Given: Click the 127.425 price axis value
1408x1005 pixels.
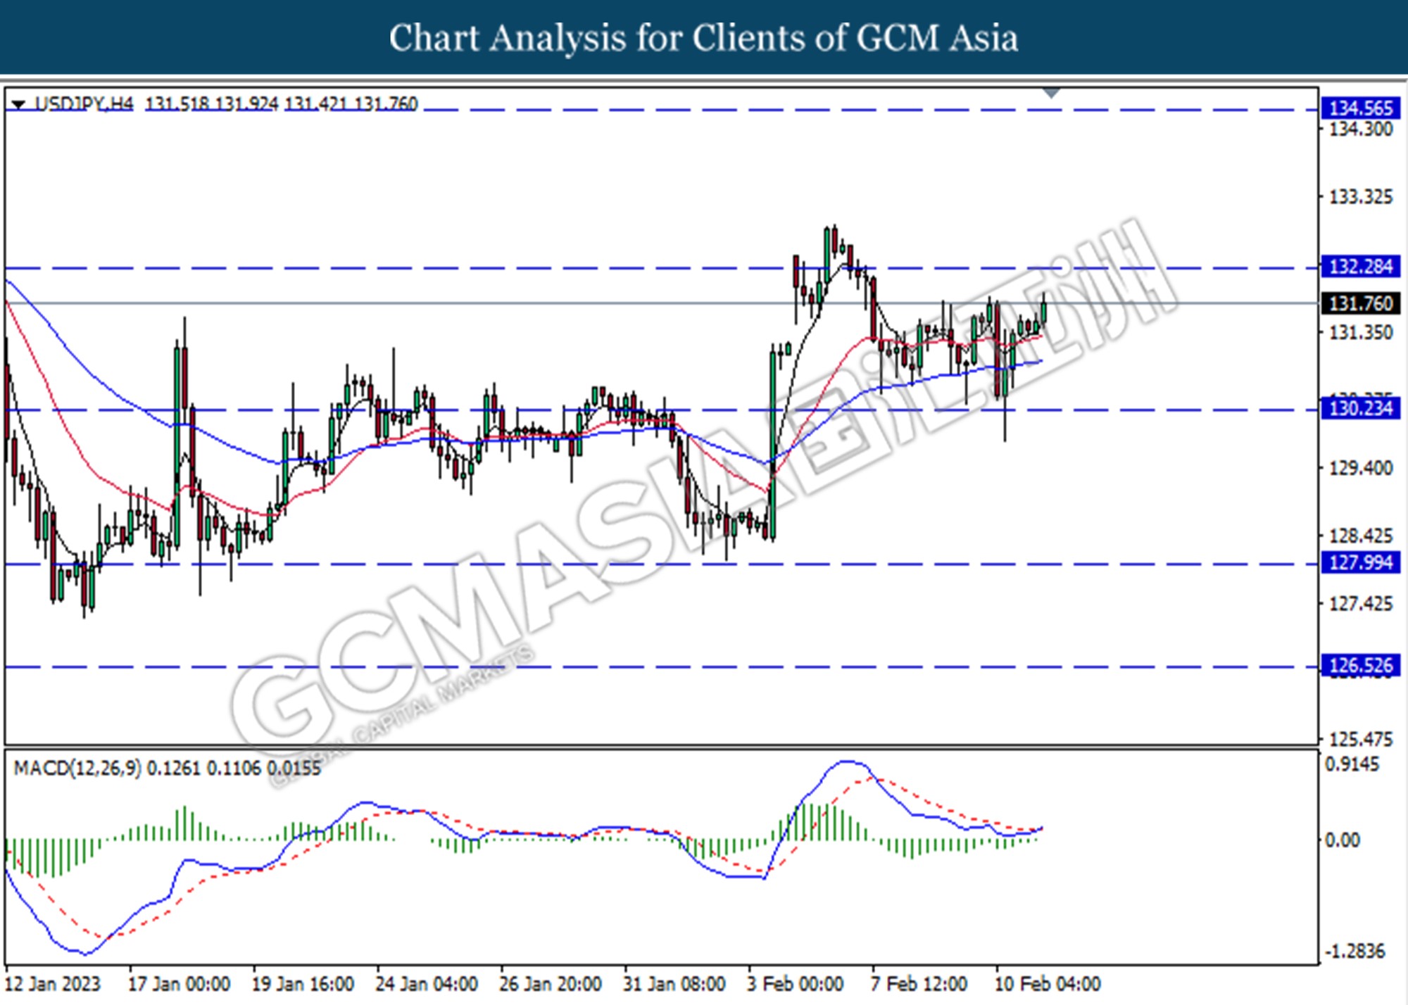Looking at the screenshot, I should [1360, 604].
